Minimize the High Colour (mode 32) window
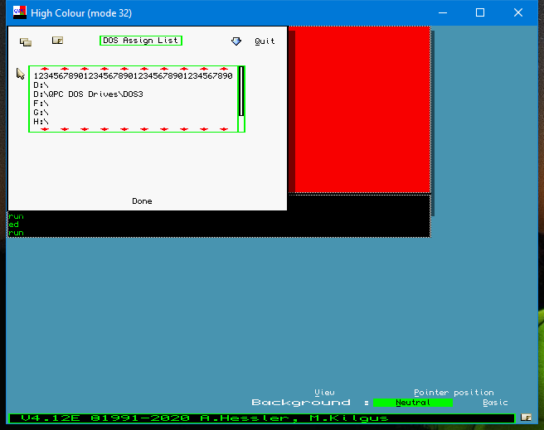 pos(443,12)
